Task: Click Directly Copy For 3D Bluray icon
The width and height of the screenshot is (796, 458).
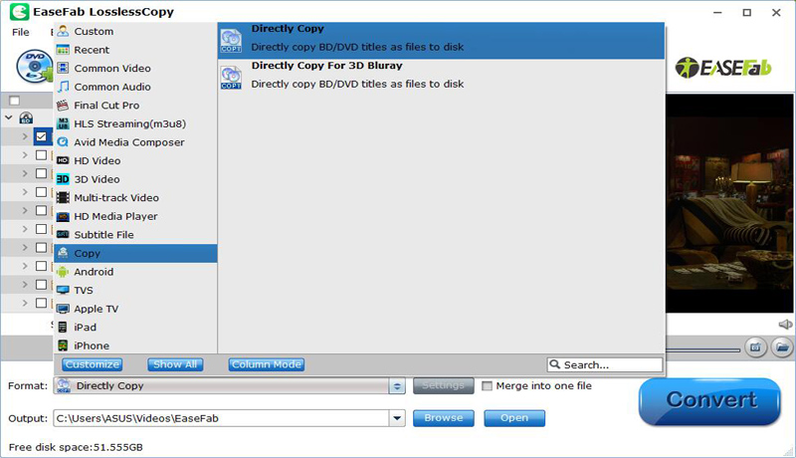Action: click(231, 78)
